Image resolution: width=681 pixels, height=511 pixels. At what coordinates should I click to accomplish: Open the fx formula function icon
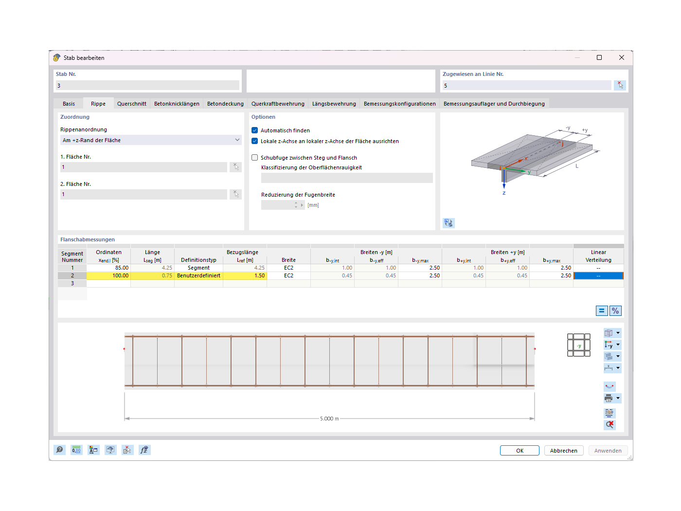[144, 450]
